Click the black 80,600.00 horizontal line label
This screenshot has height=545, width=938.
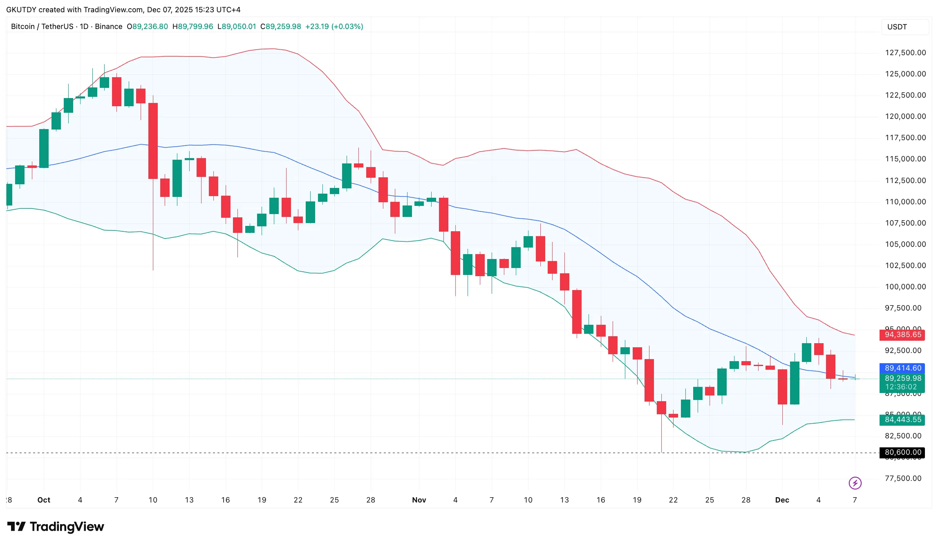pyautogui.click(x=902, y=452)
